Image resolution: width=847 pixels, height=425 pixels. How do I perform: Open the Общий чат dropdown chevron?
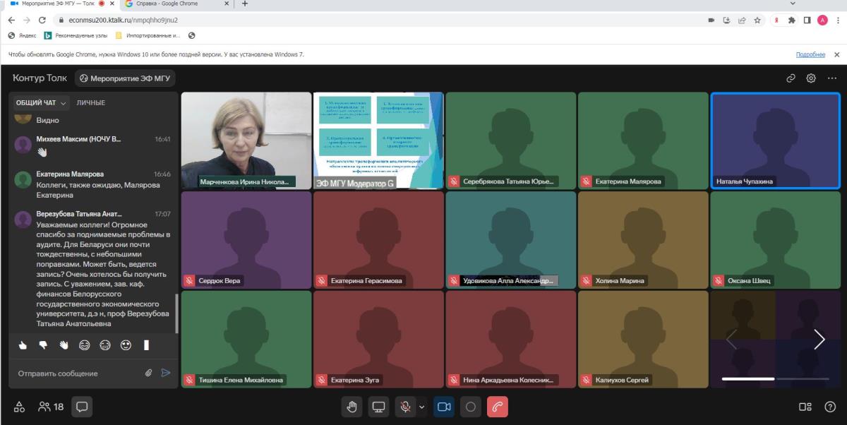click(x=64, y=103)
